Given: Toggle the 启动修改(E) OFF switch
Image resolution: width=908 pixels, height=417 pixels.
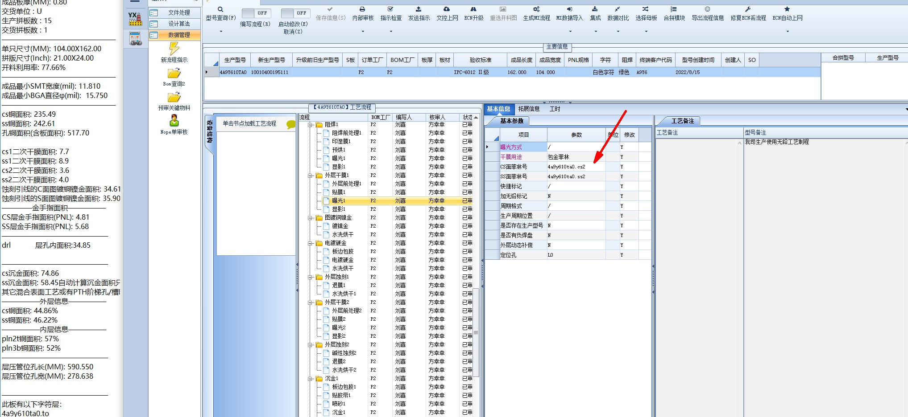Looking at the screenshot, I should click(295, 13).
